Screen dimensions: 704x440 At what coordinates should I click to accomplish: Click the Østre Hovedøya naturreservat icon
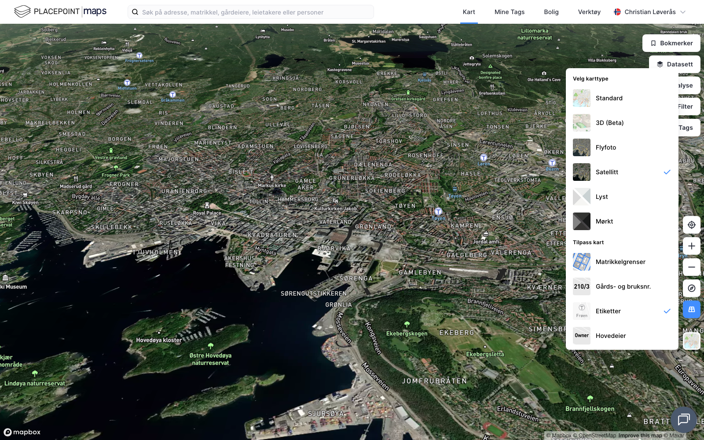click(x=210, y=346)
